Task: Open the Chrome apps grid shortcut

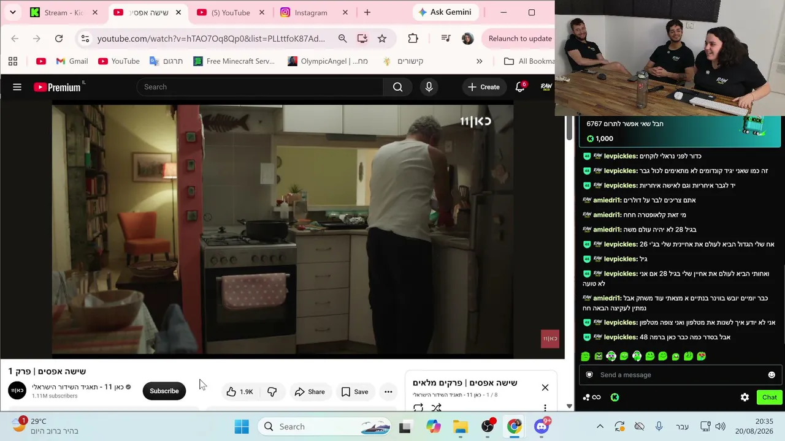Action: tap(13, 61)
